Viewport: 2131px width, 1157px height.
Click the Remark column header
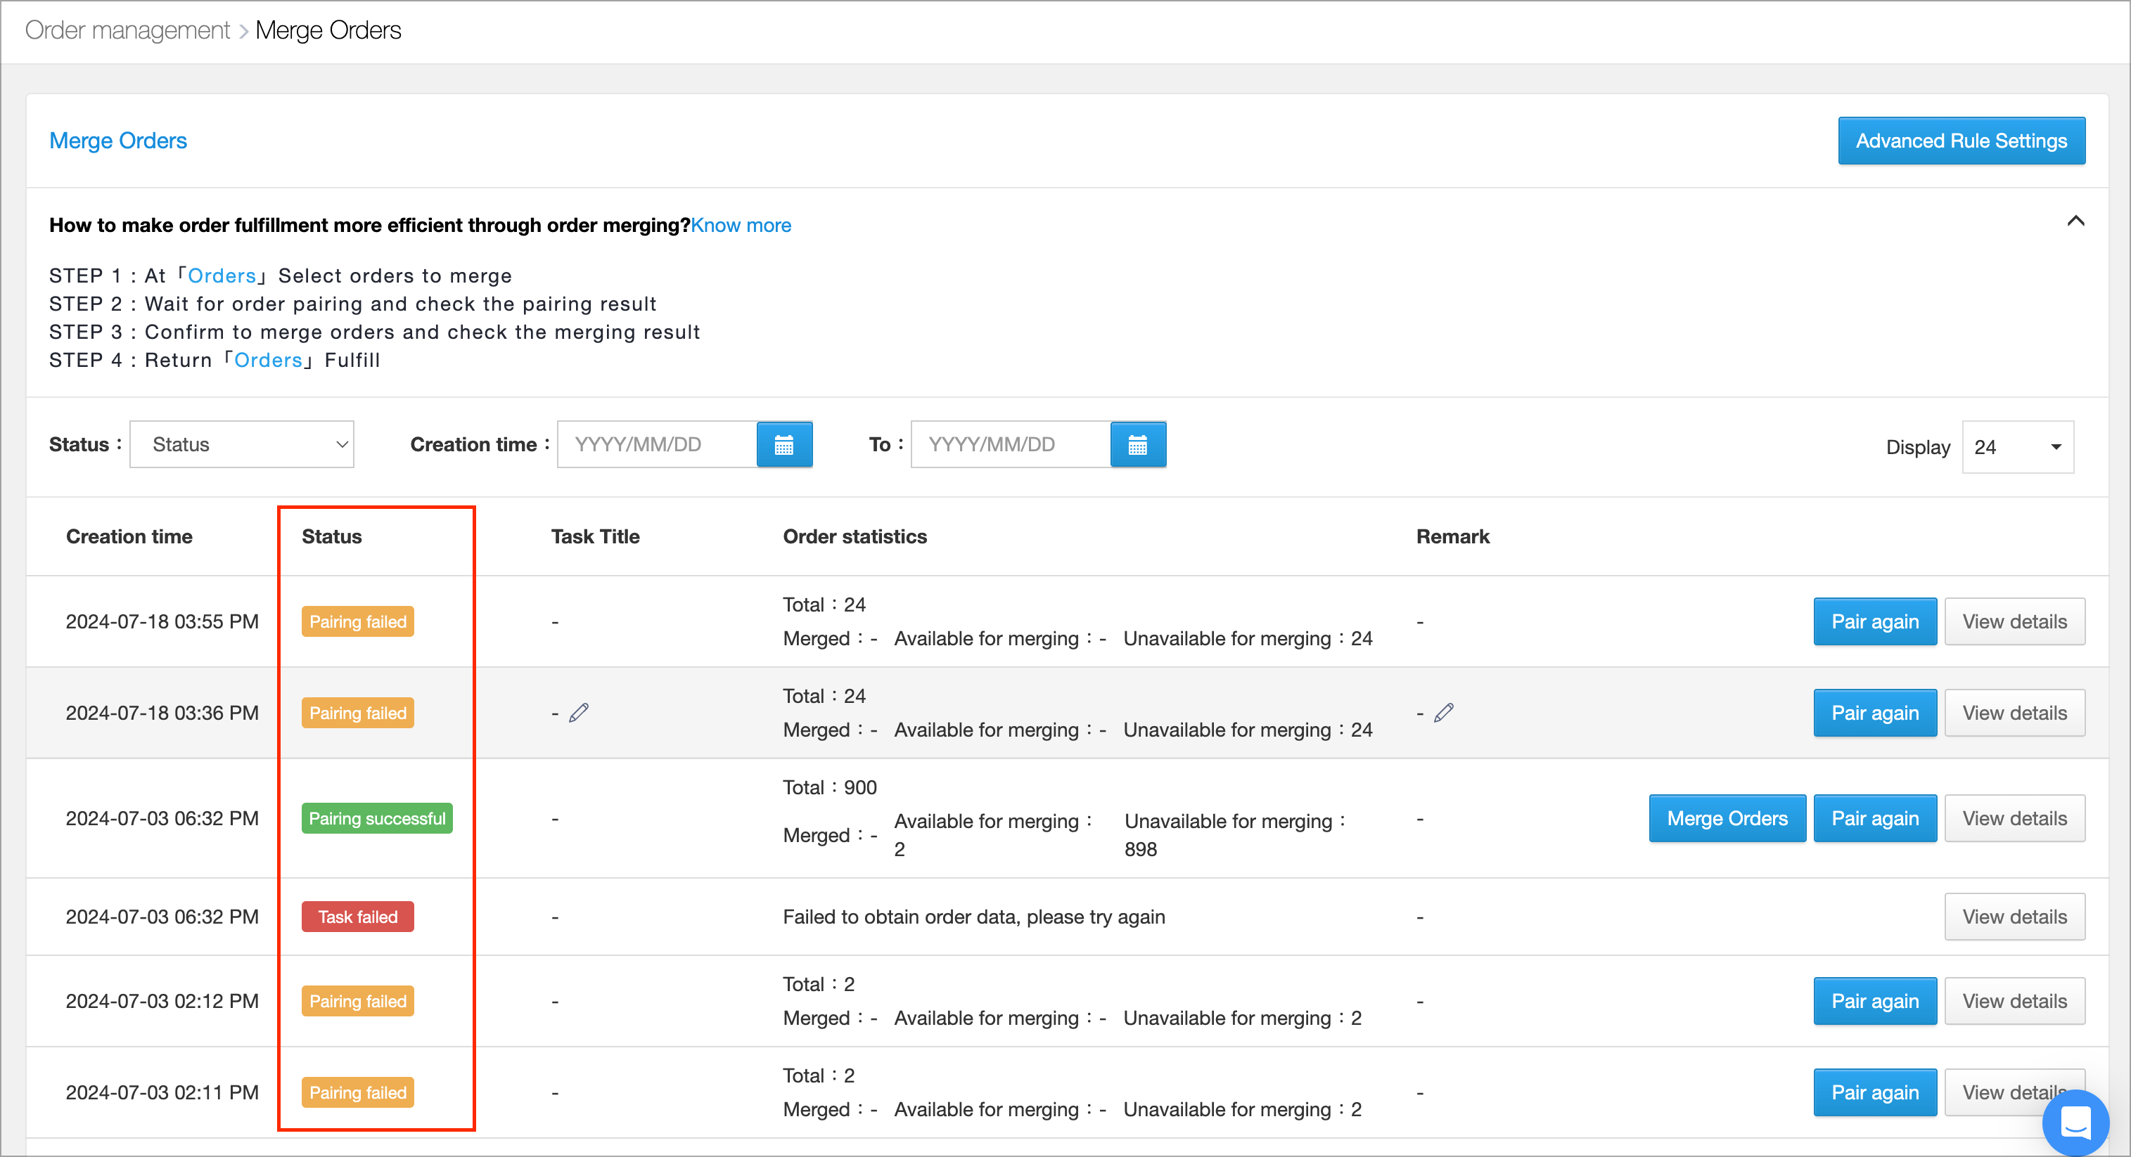pyautogui.click(x=1452, y=536)
